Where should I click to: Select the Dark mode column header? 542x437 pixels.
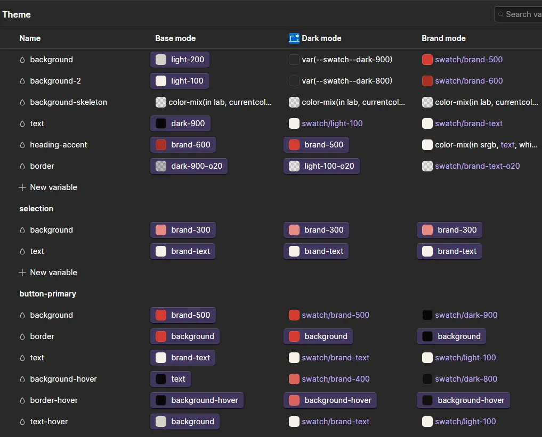click(x=321, y=38)
